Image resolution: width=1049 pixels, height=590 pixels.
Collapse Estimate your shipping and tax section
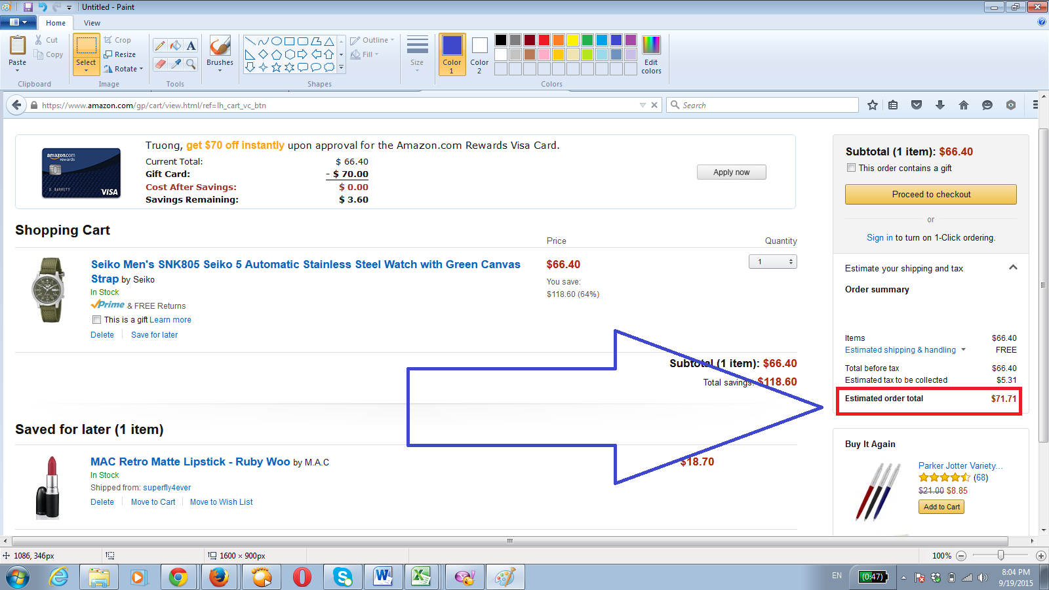click(1013, 267)
